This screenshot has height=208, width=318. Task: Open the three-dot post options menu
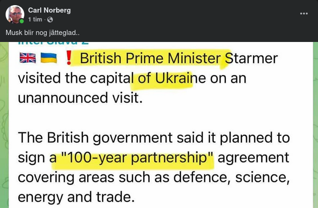point(304,14)
